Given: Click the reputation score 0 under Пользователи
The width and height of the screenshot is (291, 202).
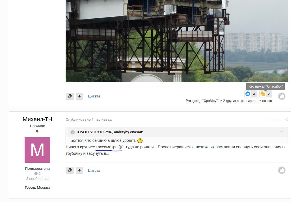Looking at the screenshot, I should click(x=37, y=174).
